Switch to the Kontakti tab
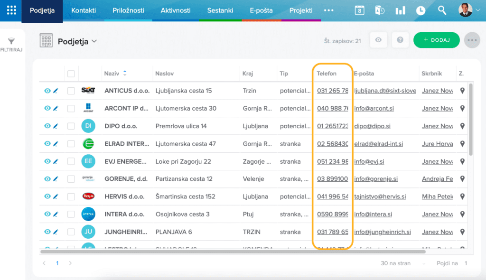This screenshot has width=486, height=280. tap(83, 10)
